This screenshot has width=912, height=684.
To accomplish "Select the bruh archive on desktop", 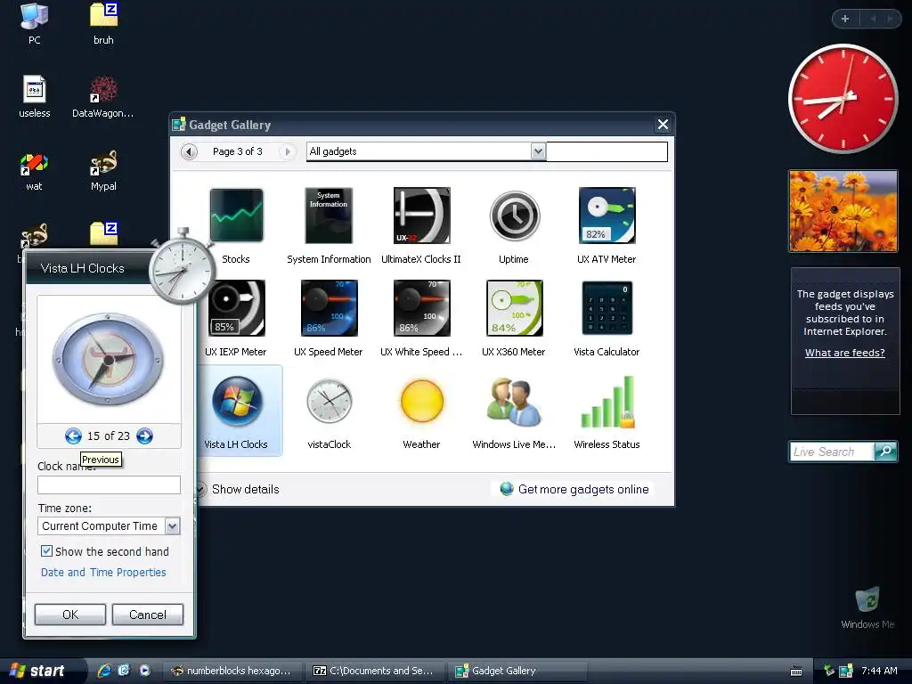I will point(103,23).
